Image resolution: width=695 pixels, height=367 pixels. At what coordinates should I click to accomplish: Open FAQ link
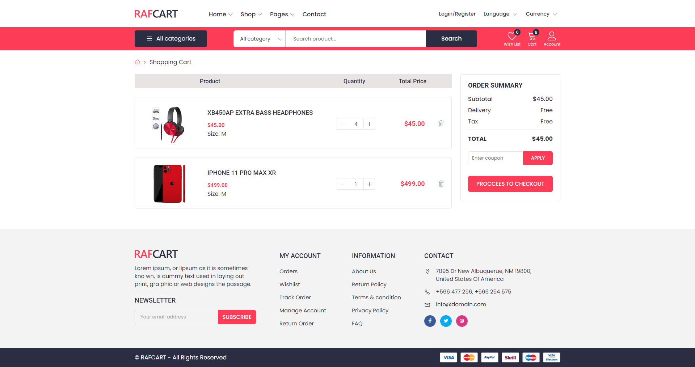click(357, 324)
